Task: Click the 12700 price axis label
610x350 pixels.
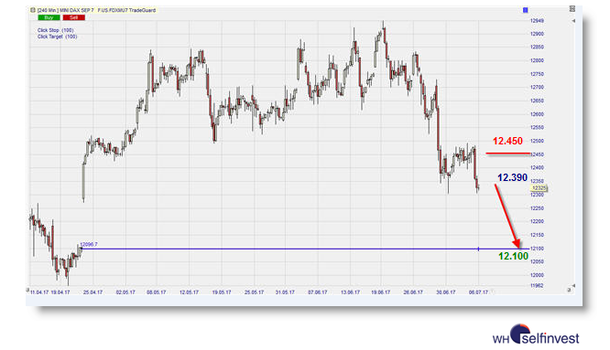Action: tap(537, 88)
